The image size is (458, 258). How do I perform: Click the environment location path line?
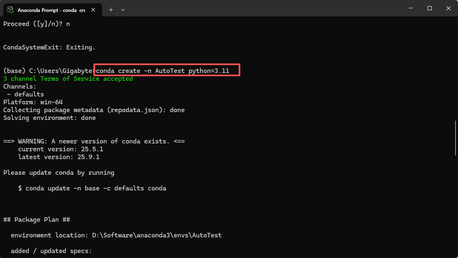tap(116, 235)
